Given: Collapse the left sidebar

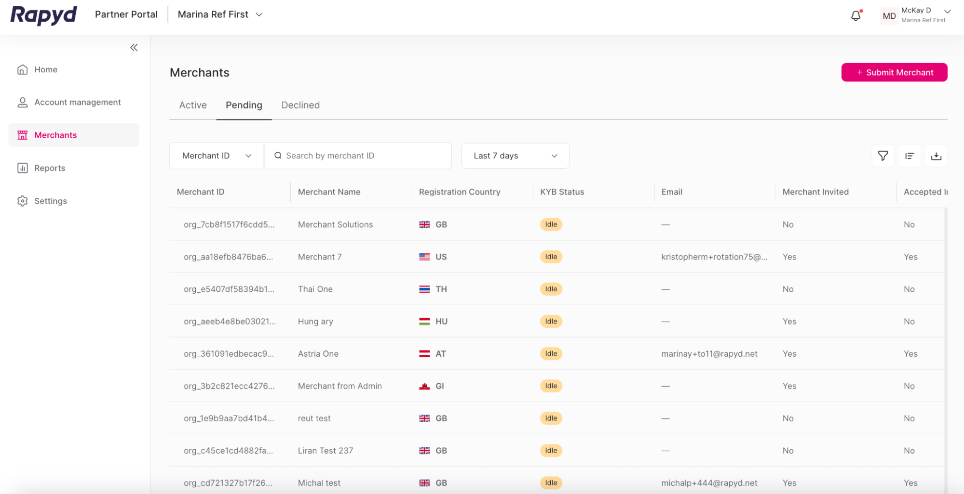Looking at the screenshot, I should point(134,47).
